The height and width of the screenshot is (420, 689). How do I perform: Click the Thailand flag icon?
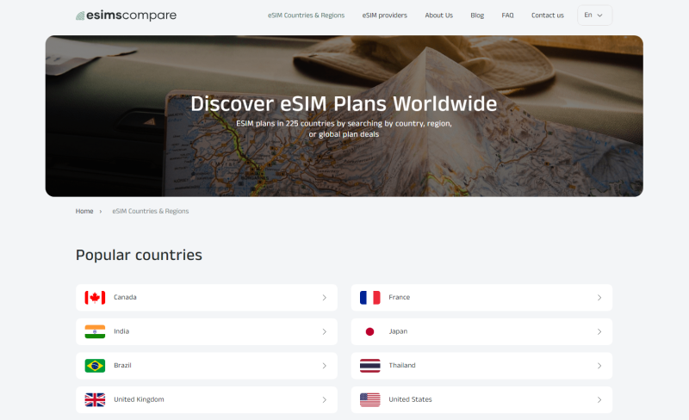370,366
